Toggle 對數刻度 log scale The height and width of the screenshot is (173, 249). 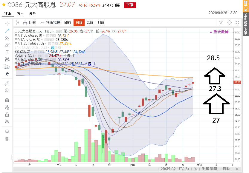click(x=210, y=169)
